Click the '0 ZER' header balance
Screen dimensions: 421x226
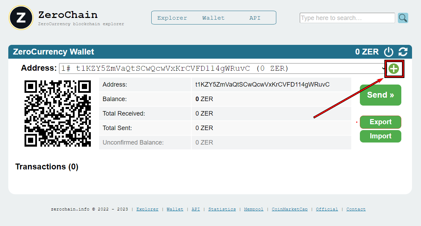click(x=367, y=52)
